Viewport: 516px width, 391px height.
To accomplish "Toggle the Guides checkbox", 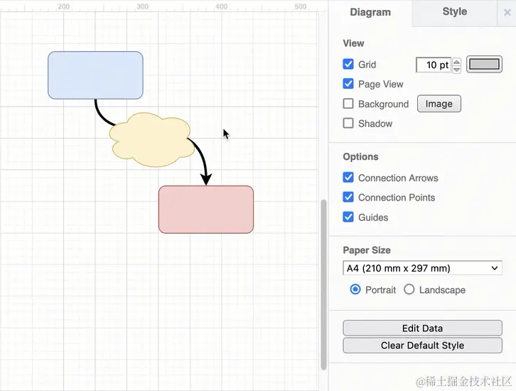I will 348,217.
